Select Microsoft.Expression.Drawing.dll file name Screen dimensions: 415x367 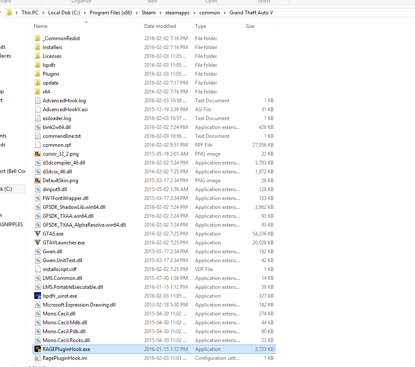pyautogui.click(x=79, y=305)
